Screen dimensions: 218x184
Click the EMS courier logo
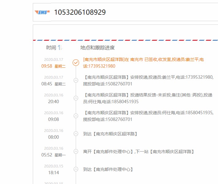[42, 12]
